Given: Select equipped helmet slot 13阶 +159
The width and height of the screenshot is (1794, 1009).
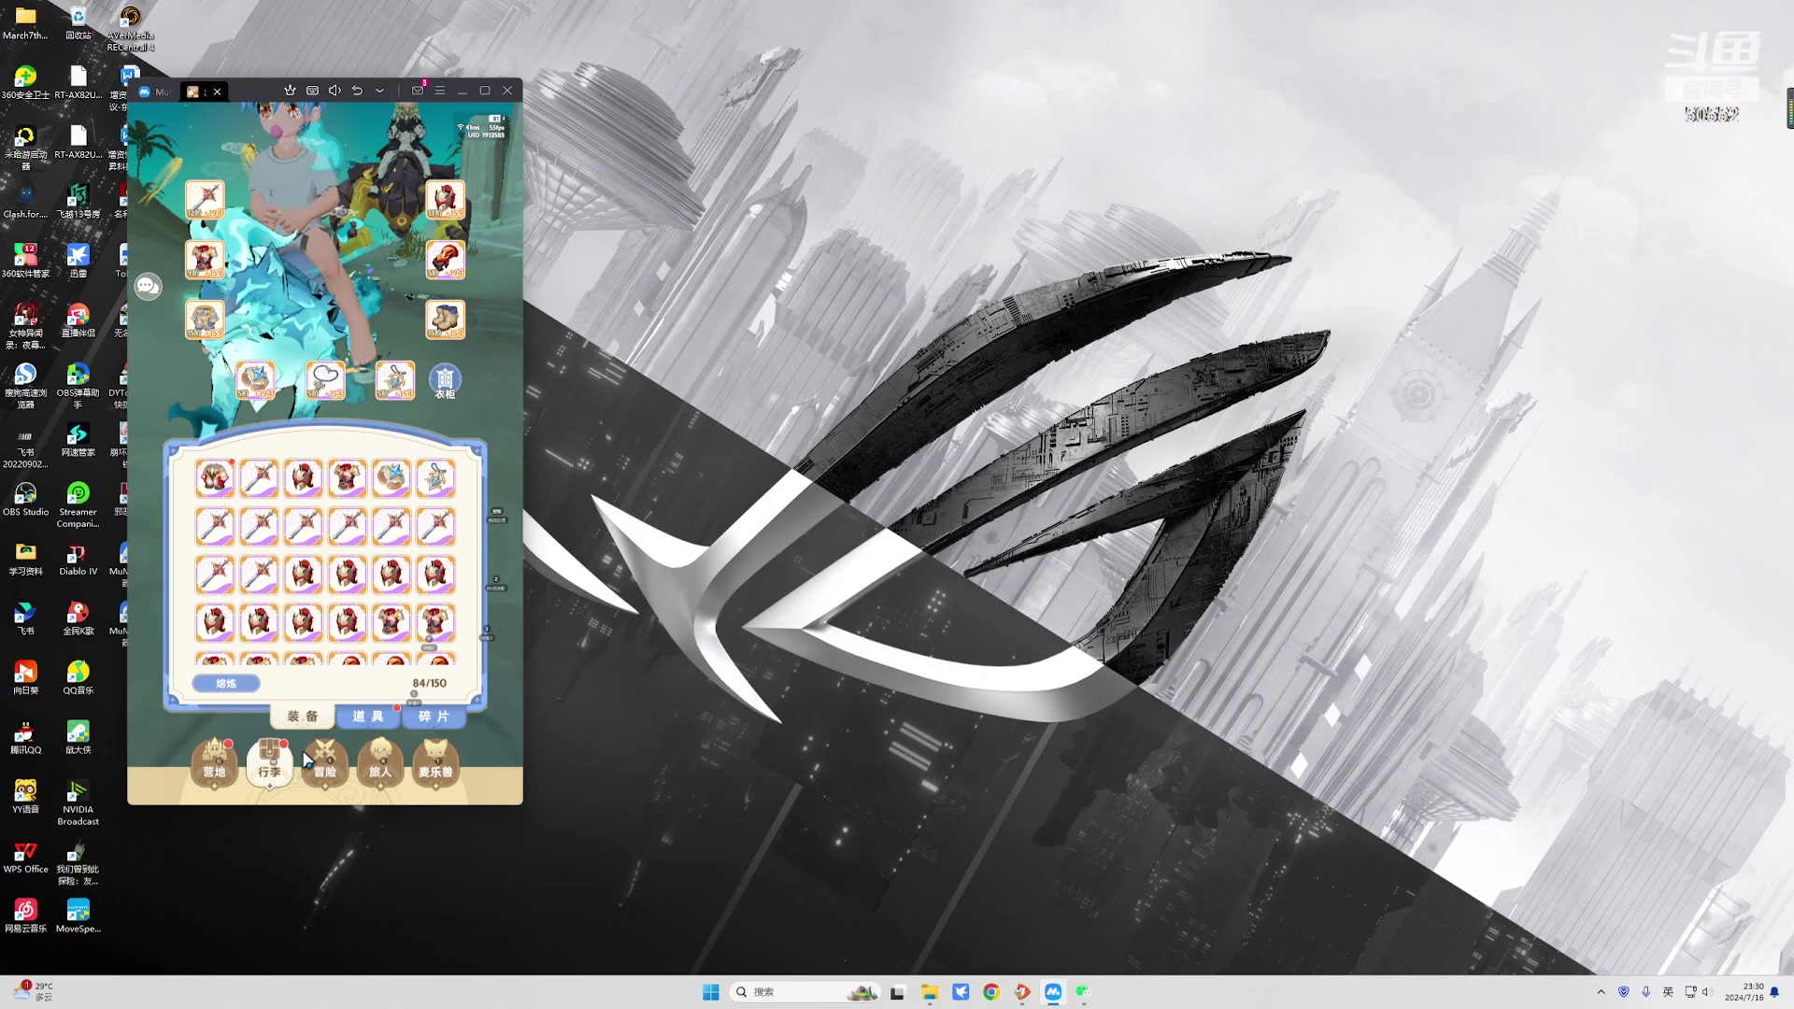Looking at the screenshot, I should (445, 200).
